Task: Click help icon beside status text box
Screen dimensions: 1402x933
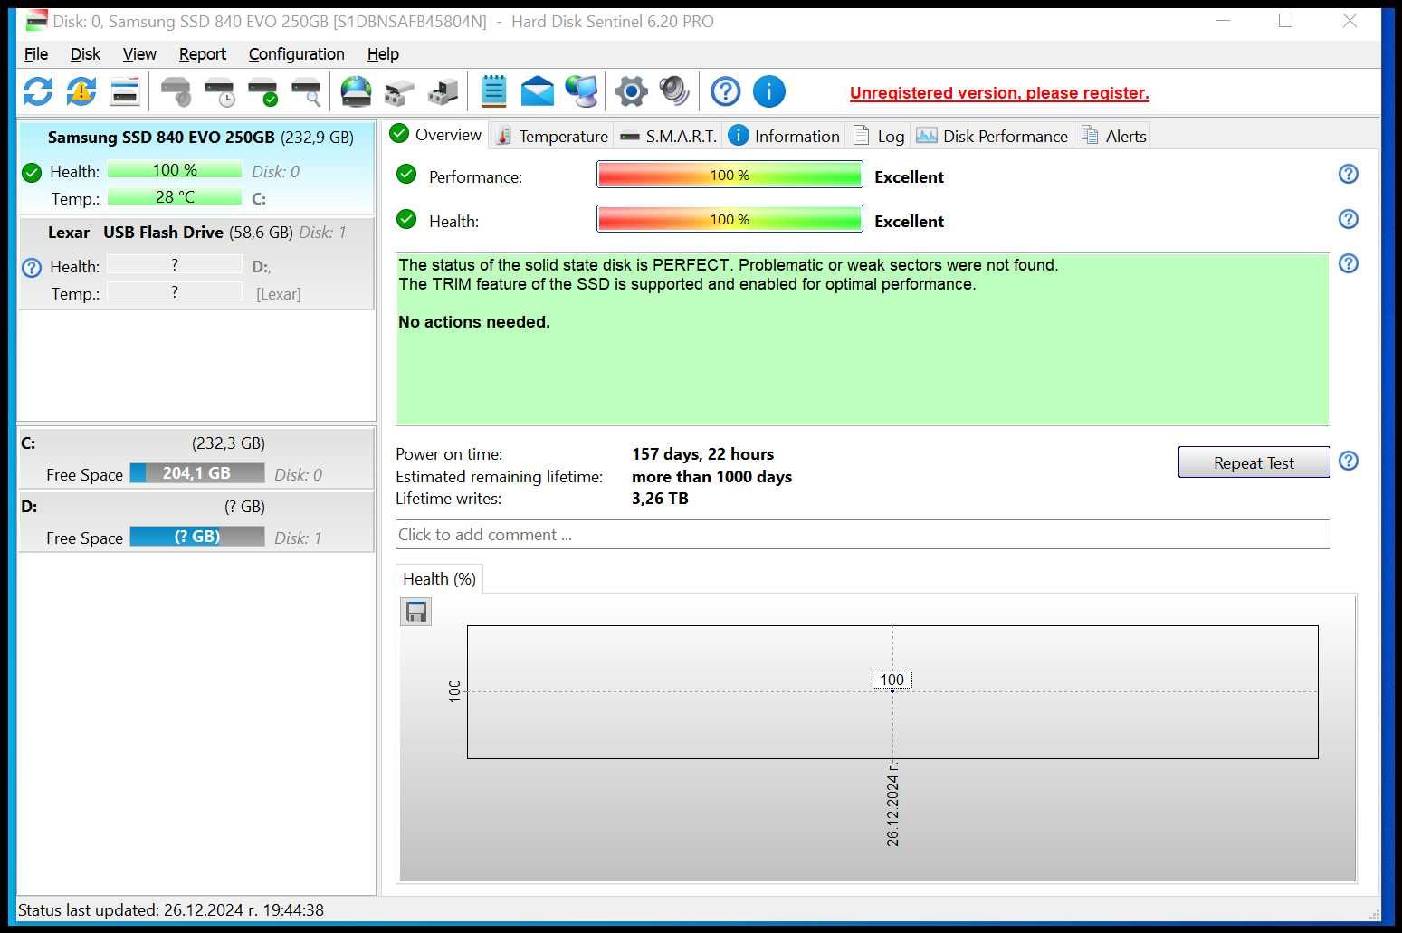Action: pyautogui.click(x=1349, y=263)
